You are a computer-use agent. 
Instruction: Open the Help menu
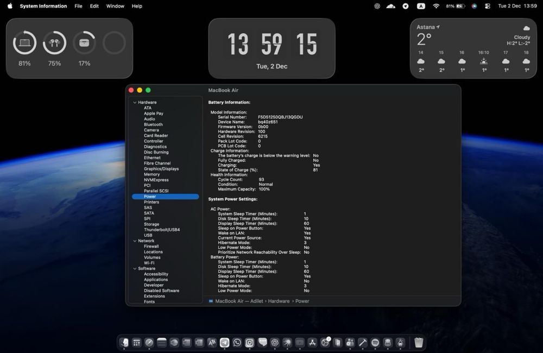(x=137, y=6)
